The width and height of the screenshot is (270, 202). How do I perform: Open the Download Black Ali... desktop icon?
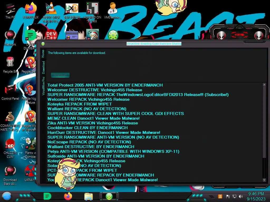(x=10, y=175)
